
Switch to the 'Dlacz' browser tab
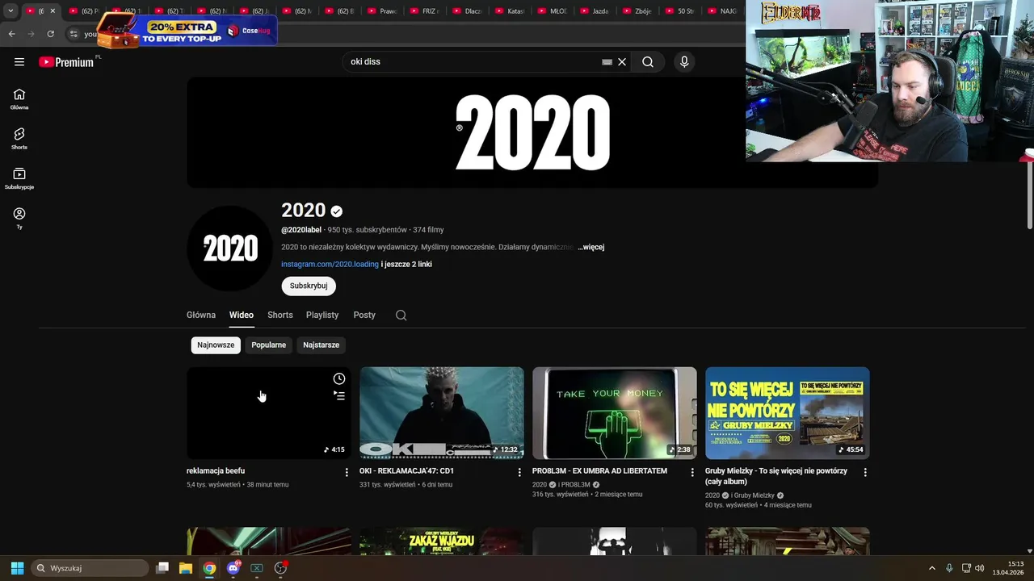tap(469, 11)
